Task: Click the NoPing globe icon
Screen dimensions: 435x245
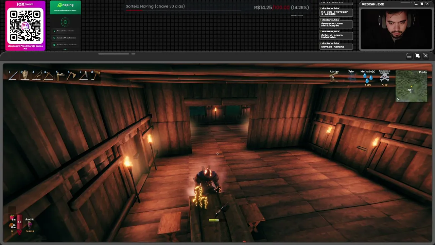Action: [x=65, y=22]
